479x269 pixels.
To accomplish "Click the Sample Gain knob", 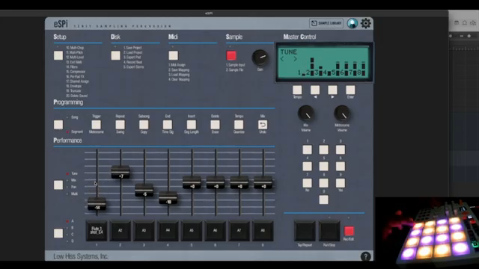I will pyautogui.click(x=260, y=58).
